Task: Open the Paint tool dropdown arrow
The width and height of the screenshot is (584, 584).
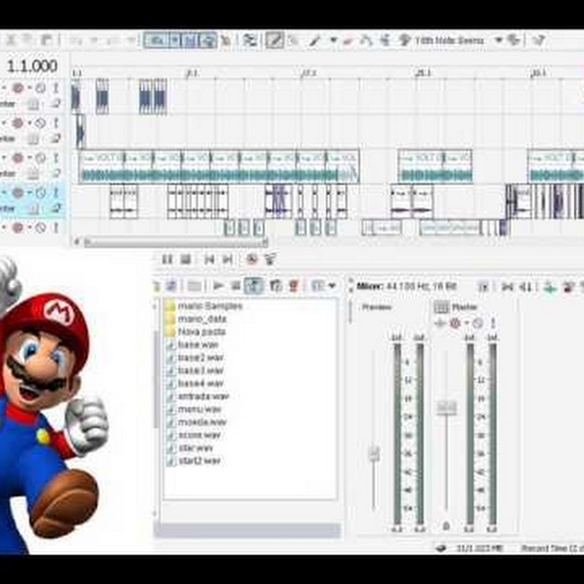Action: (x=334, y=40)
